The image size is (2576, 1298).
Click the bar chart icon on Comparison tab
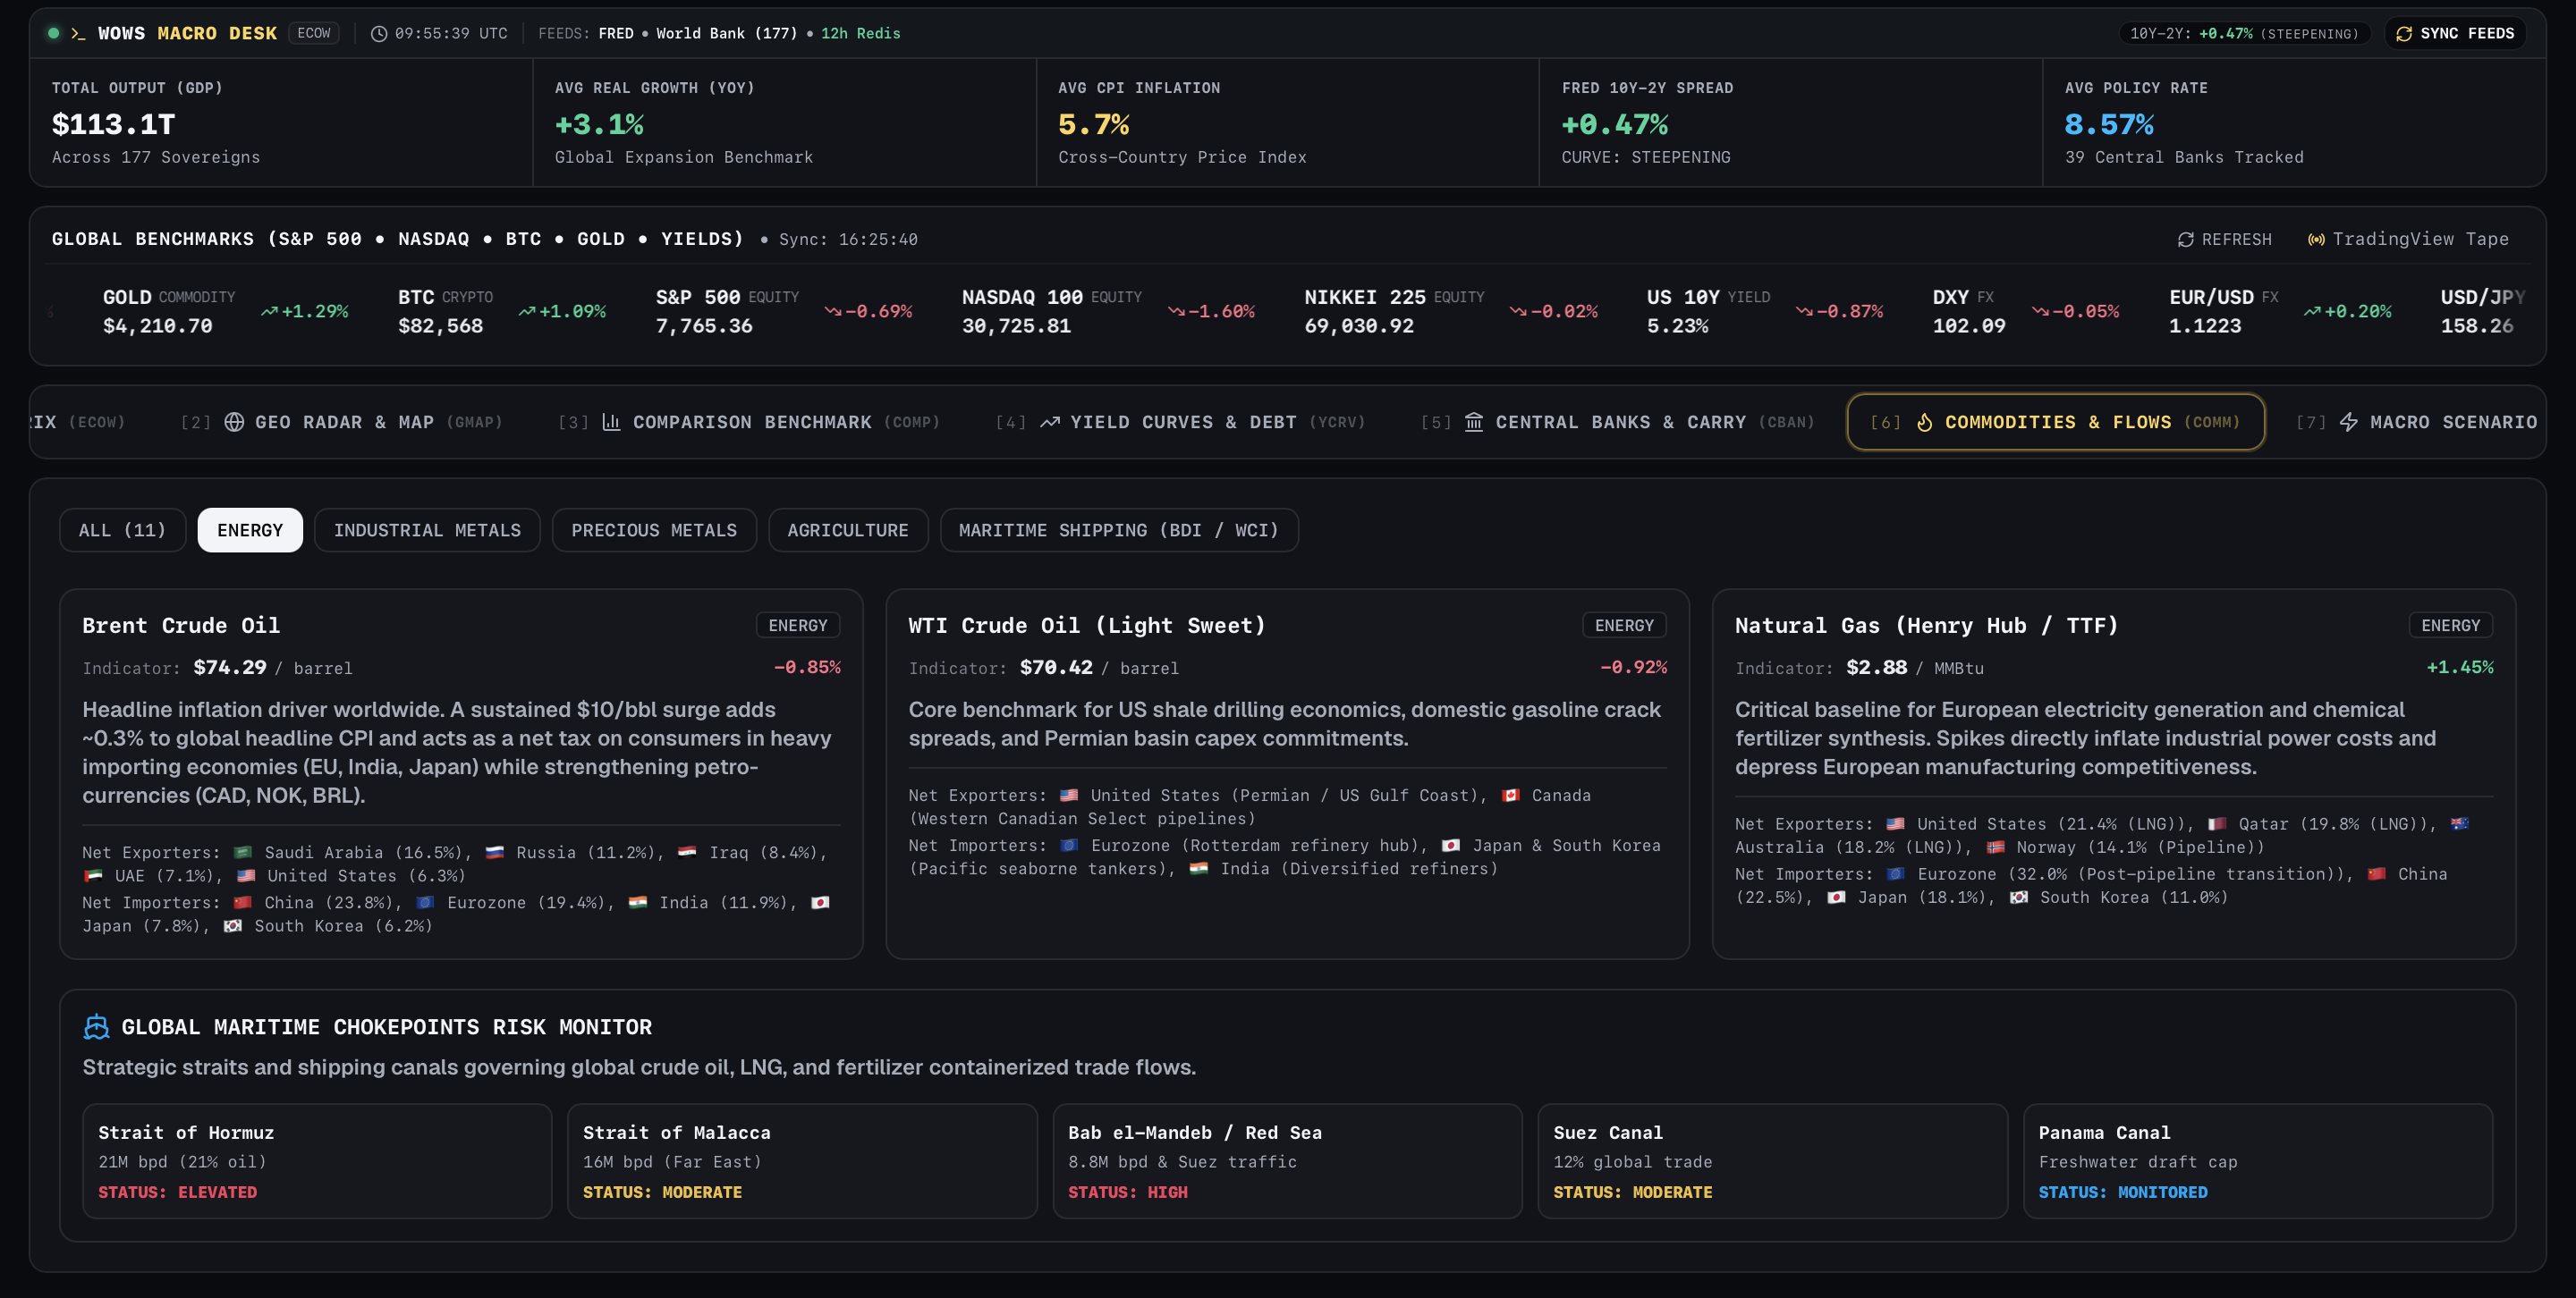[611, 422]
